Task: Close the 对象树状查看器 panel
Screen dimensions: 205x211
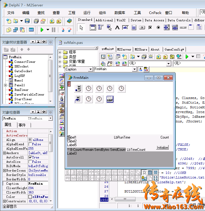Action: tap(50, 42)
